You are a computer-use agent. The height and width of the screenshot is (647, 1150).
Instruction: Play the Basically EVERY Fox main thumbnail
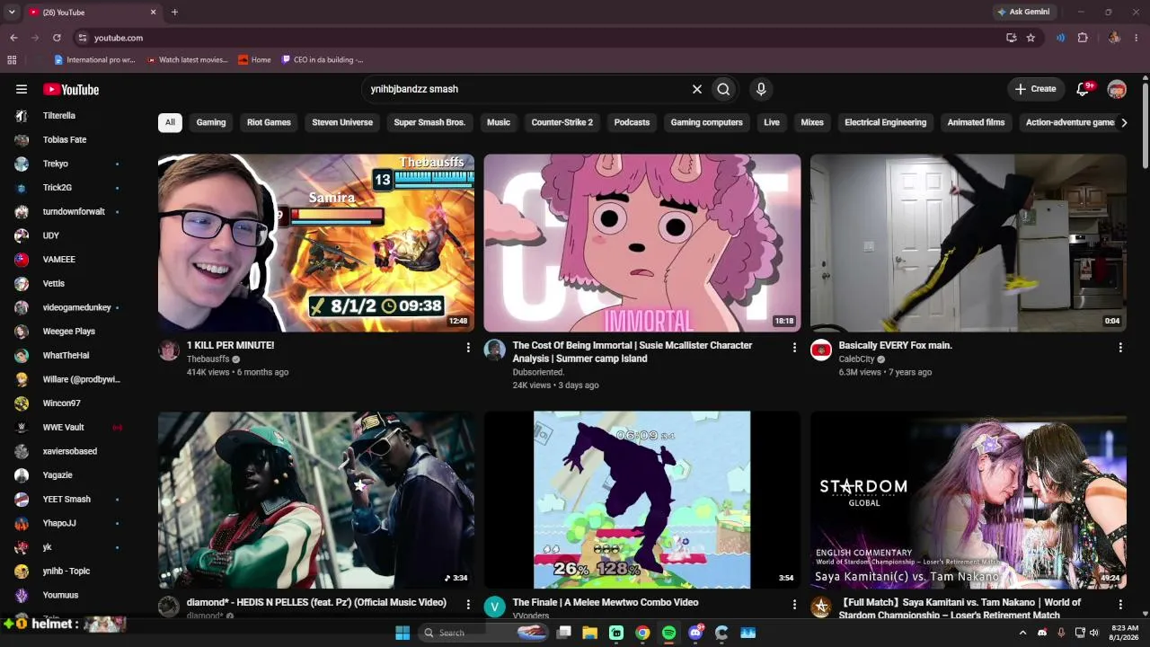[969, 243]
